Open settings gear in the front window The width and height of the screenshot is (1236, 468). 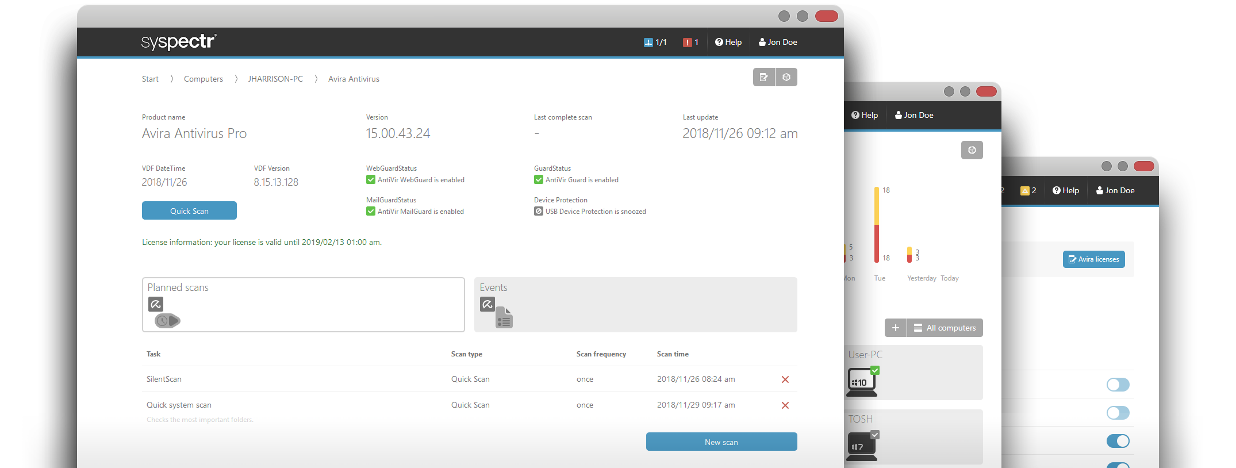[x=786, y=77]
